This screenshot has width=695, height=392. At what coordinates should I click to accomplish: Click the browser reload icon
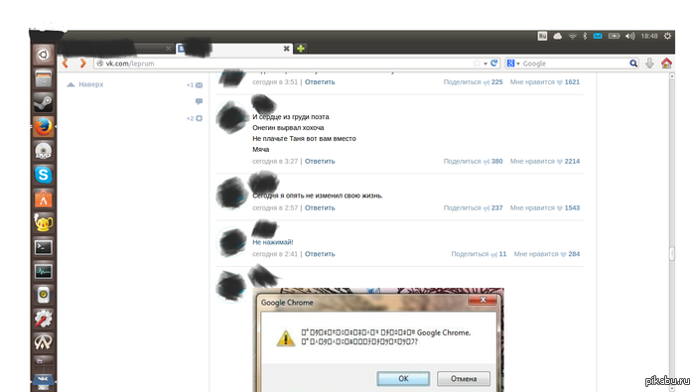click(494, 64)
